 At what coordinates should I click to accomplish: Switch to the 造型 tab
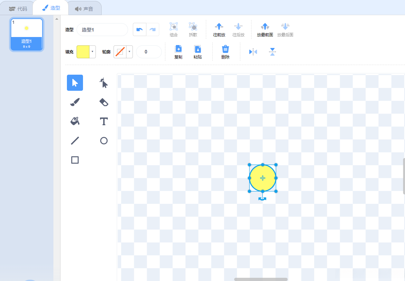pos(51,8)
